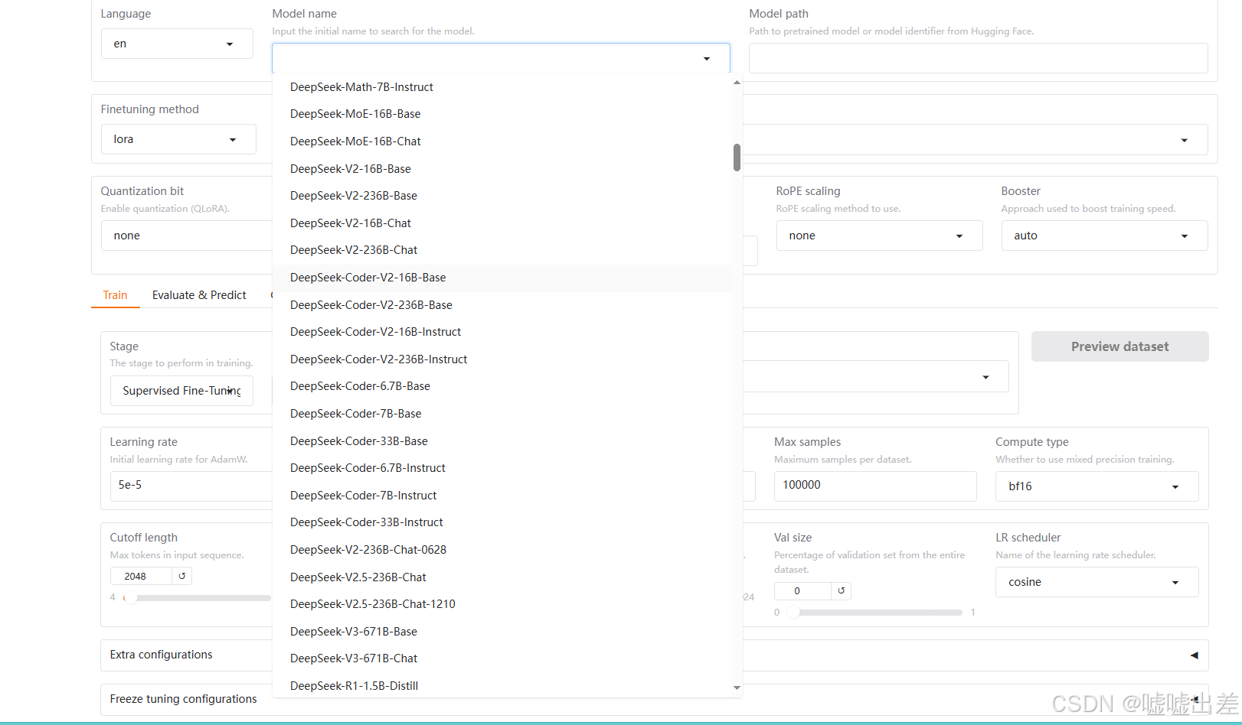Open the Language dropdown showing en

point(177,44)
